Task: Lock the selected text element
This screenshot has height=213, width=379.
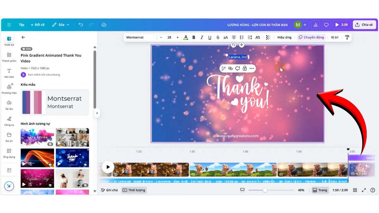Action: click(245, 68)
